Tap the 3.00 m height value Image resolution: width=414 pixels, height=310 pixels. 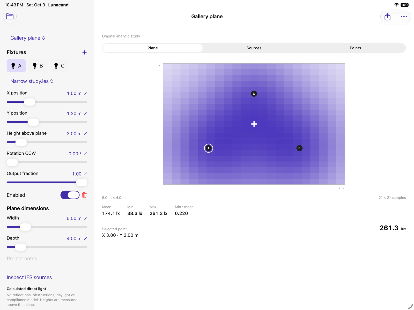click(74, 134)
